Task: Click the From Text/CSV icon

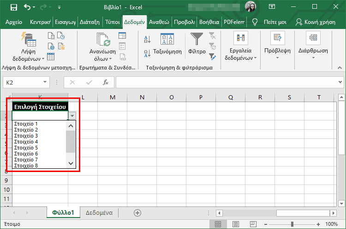Action: point(51,35)
